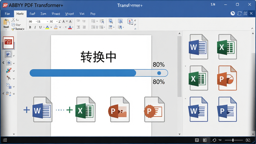
Task: Open the Yat ribbon tab
Action: [x=82, y=14]
